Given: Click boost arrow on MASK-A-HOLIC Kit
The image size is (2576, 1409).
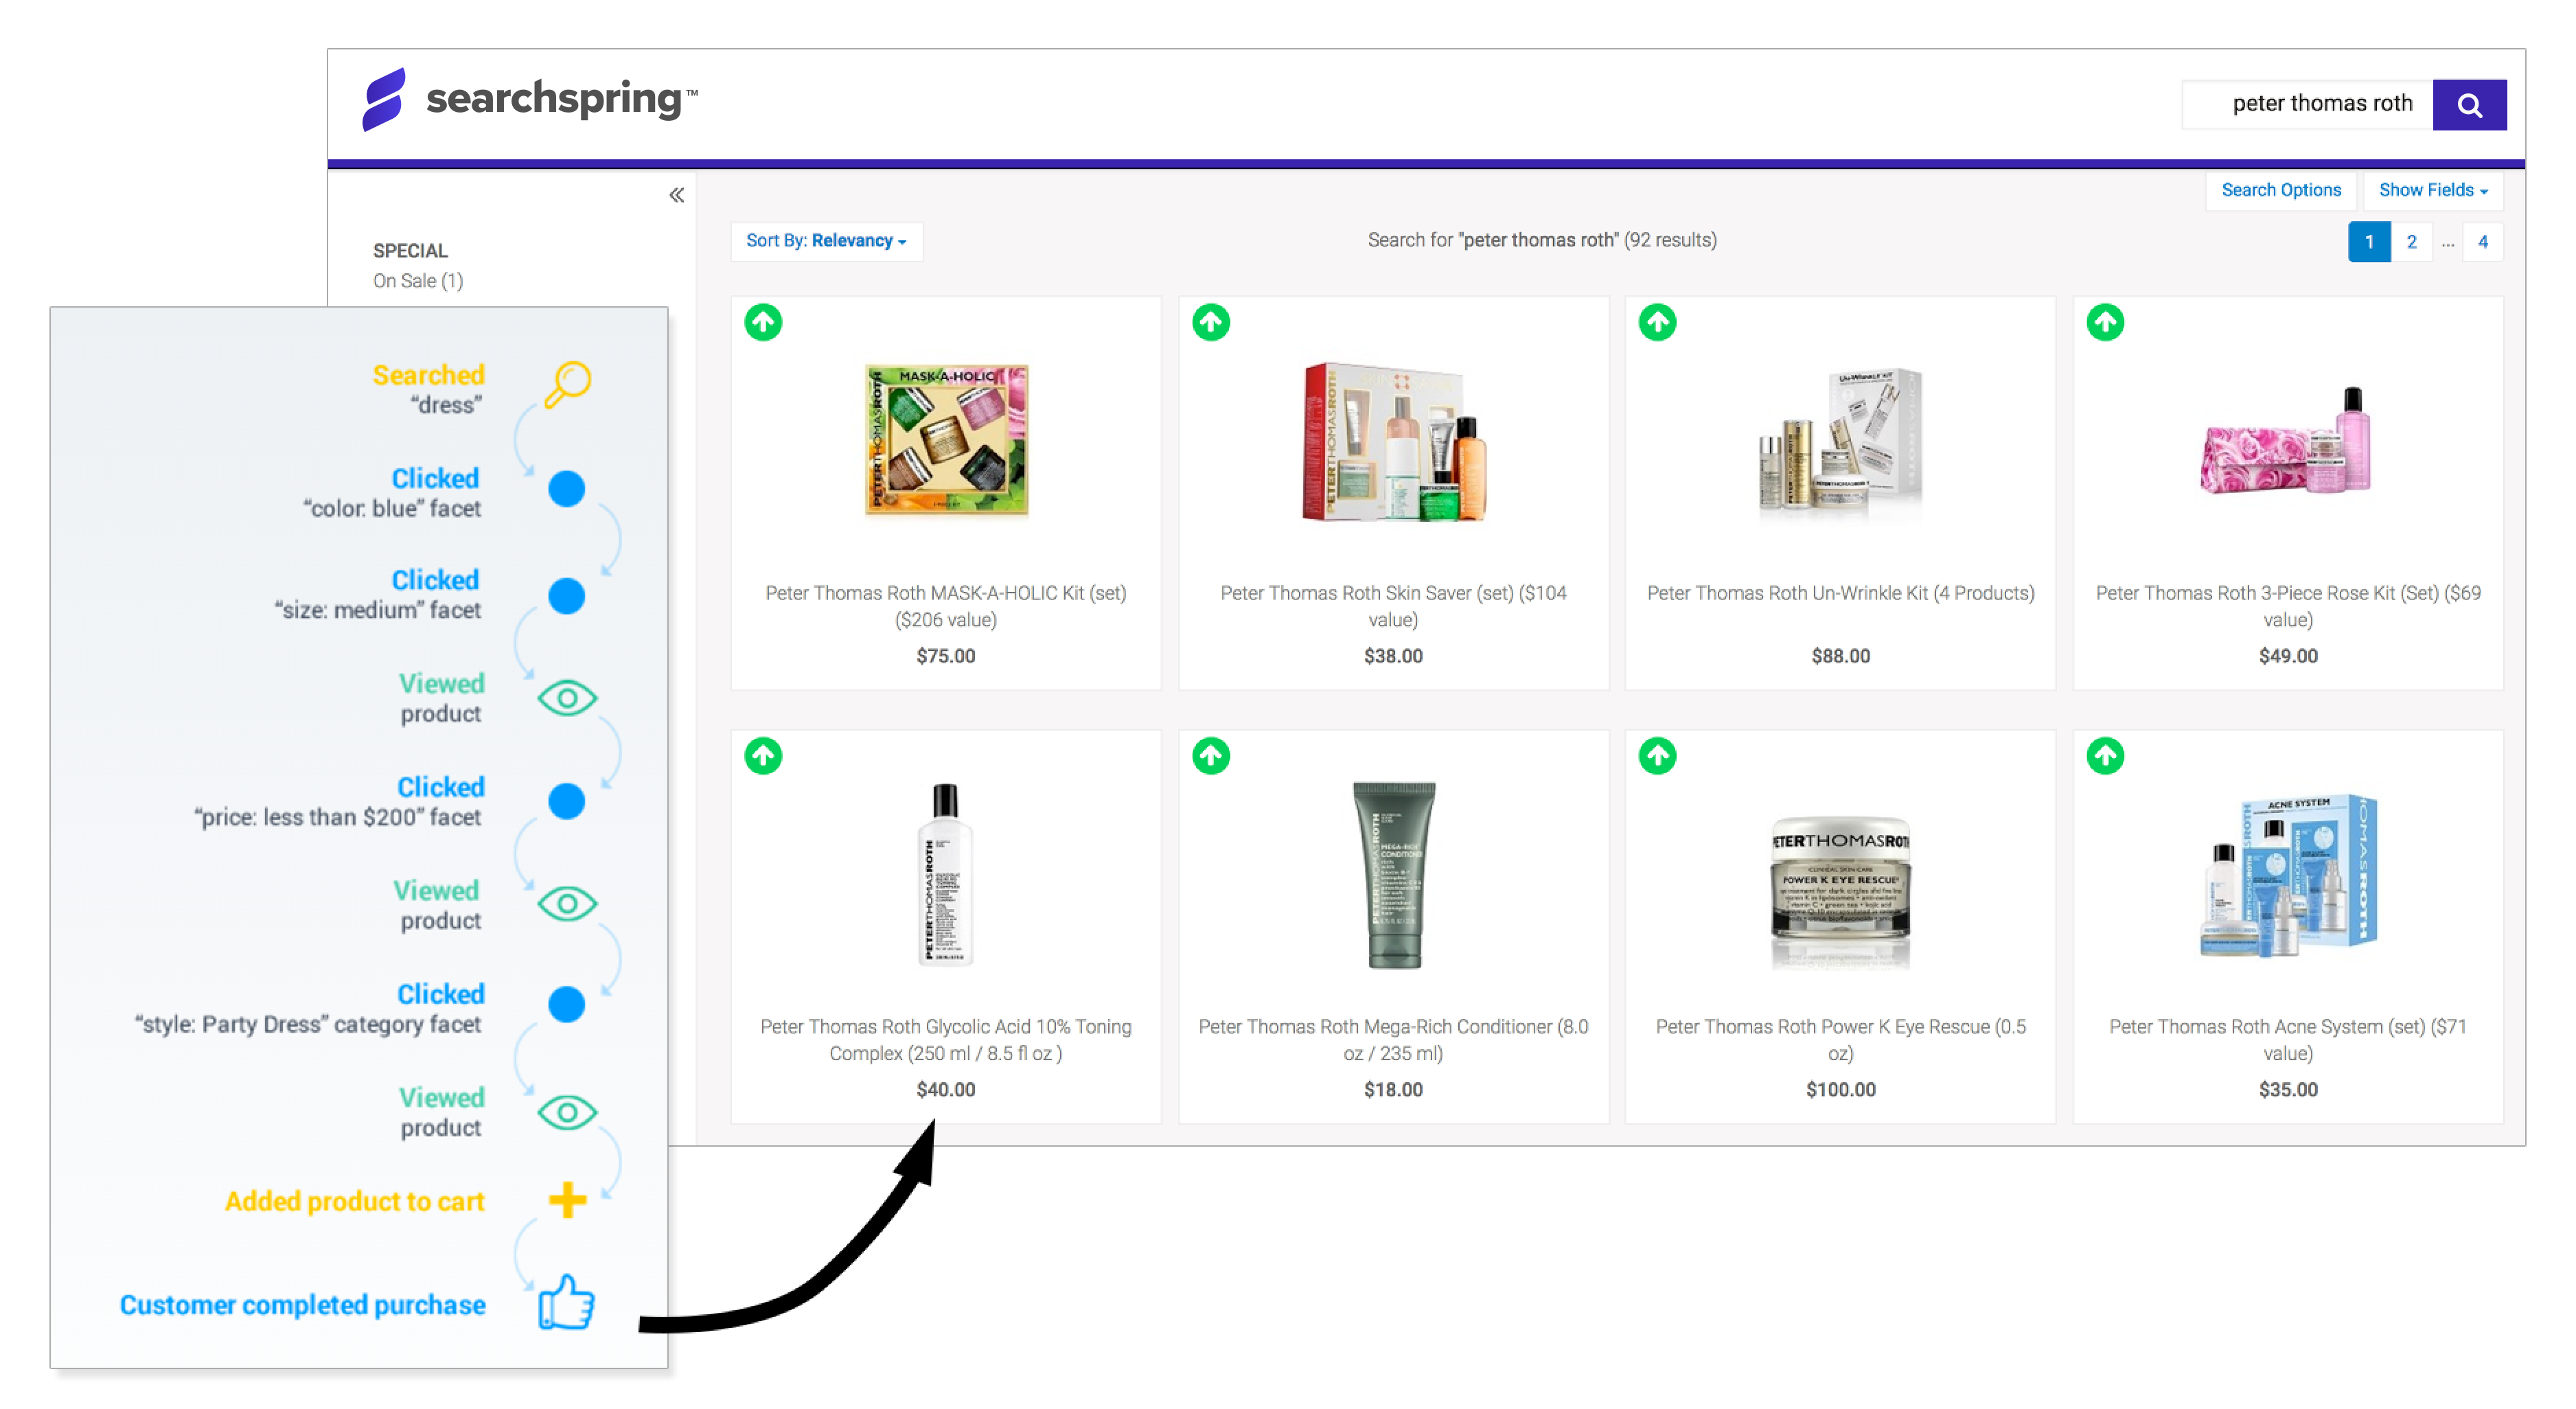Looking at the screenshot, I should click(763, 322).
